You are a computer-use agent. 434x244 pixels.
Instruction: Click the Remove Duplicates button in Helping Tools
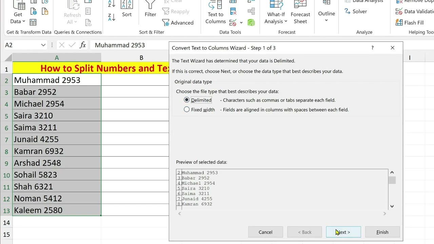pyautogui.click(x=414, y=2)
